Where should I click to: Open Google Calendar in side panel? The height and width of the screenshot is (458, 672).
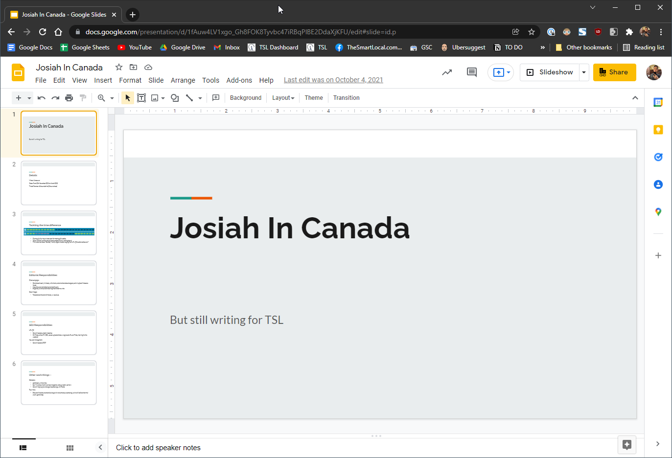tap(658, 102)
